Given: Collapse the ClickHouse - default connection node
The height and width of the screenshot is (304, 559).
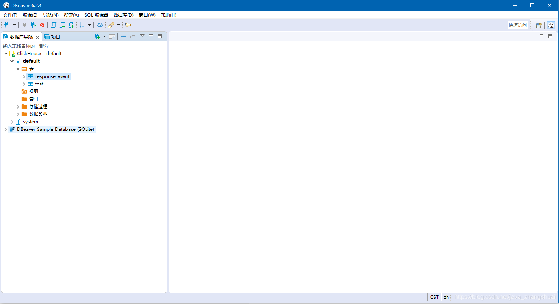Looking at the screenshot, I should coord(6,54).
